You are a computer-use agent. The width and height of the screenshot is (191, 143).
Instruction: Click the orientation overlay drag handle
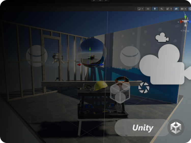[x=178, y=13]
